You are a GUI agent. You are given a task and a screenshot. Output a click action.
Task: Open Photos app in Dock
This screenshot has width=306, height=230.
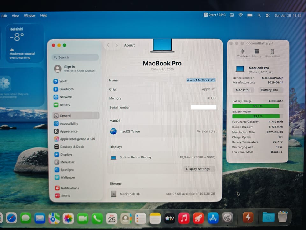click(68, 218)
